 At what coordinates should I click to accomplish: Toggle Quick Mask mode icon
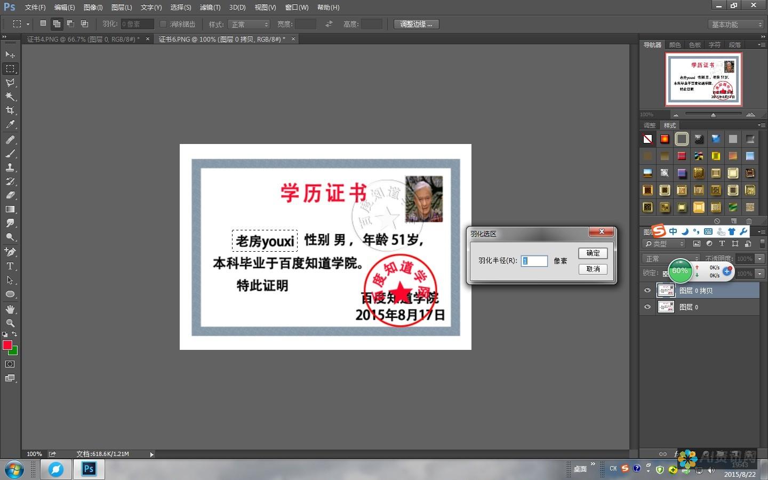(10, 364)
